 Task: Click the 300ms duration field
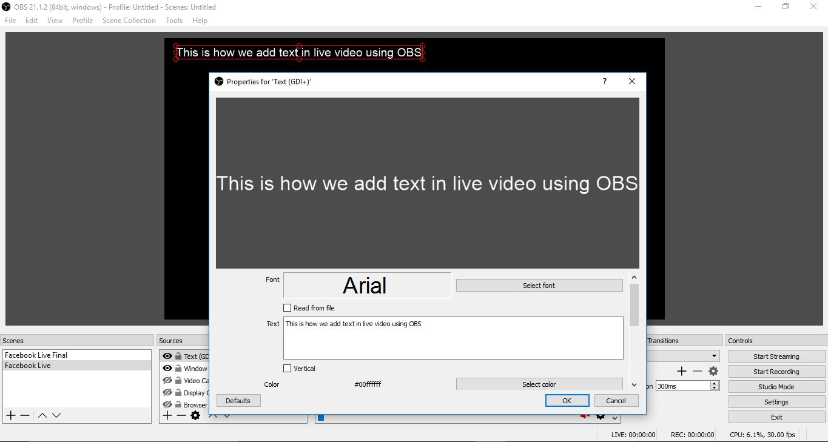[682, 386]
